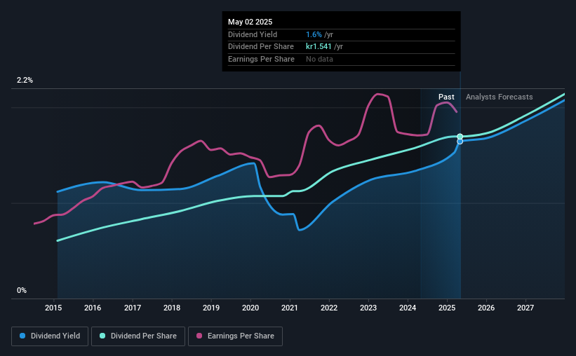576x356 pixels.
Task: Click the 2021 x-axis label
Action: point(290,308)
